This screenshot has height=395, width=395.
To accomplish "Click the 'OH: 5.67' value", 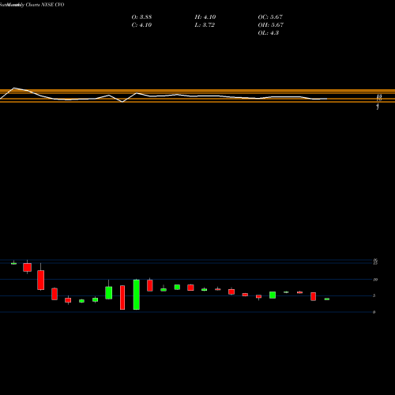I will [271, 25].
